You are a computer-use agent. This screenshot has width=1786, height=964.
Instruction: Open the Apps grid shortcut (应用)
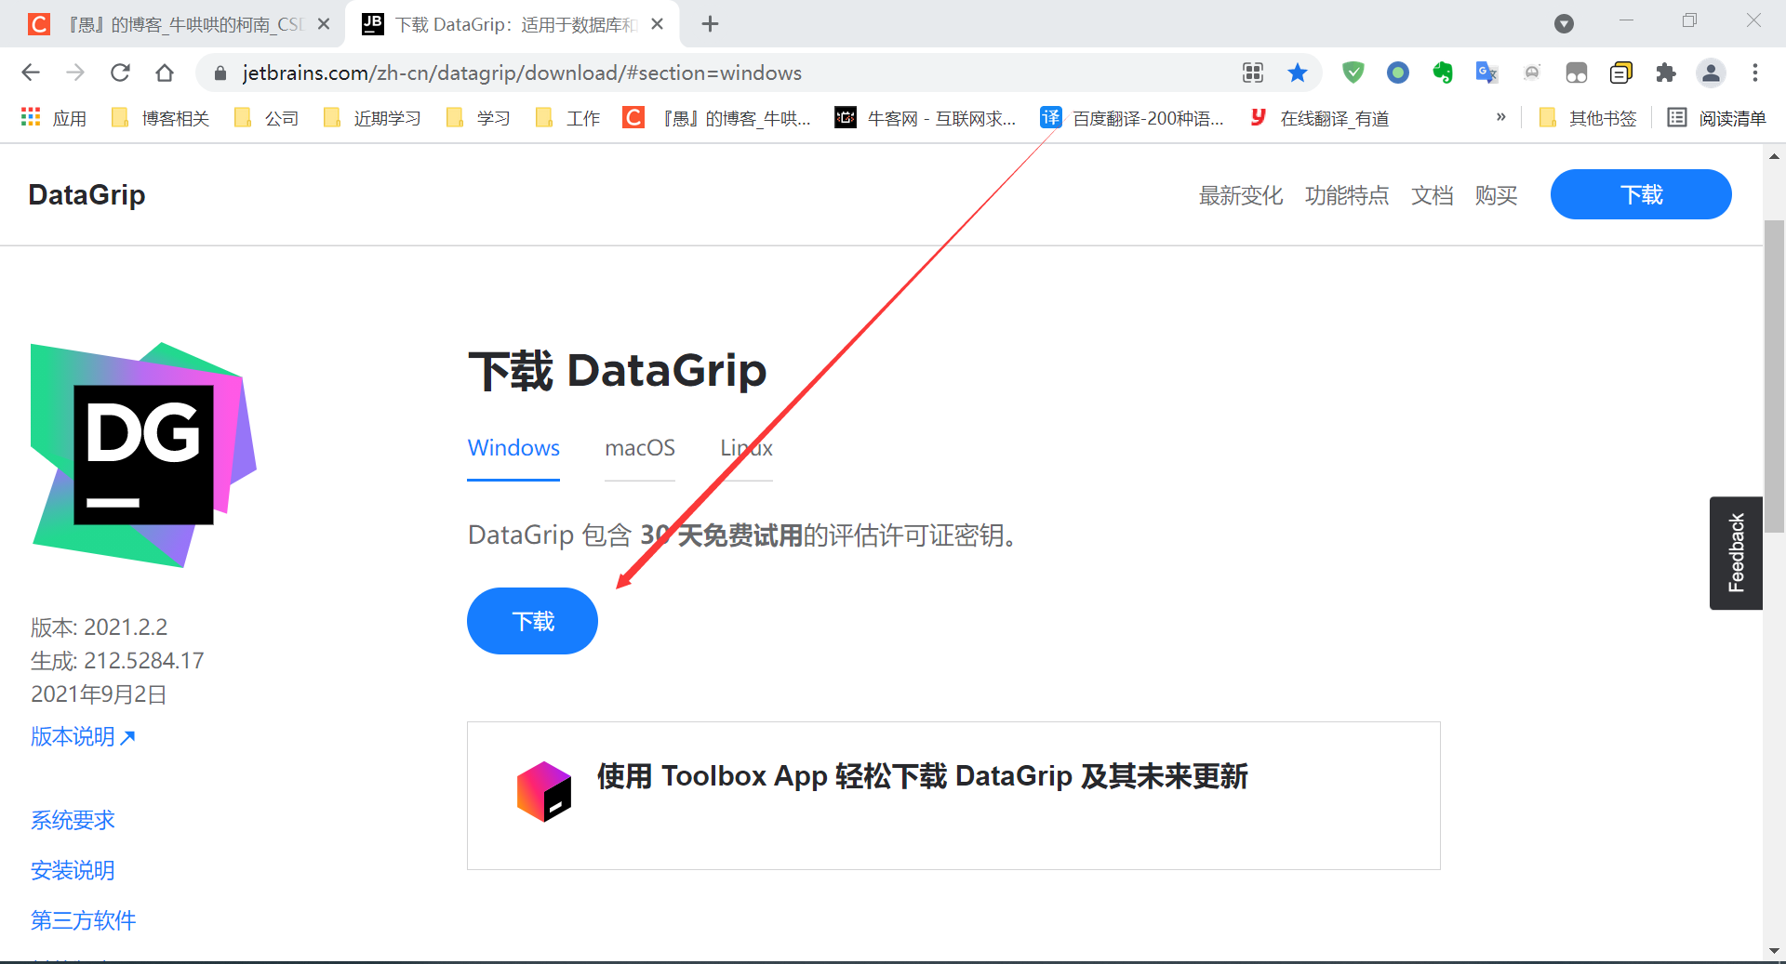pos(54,118)
